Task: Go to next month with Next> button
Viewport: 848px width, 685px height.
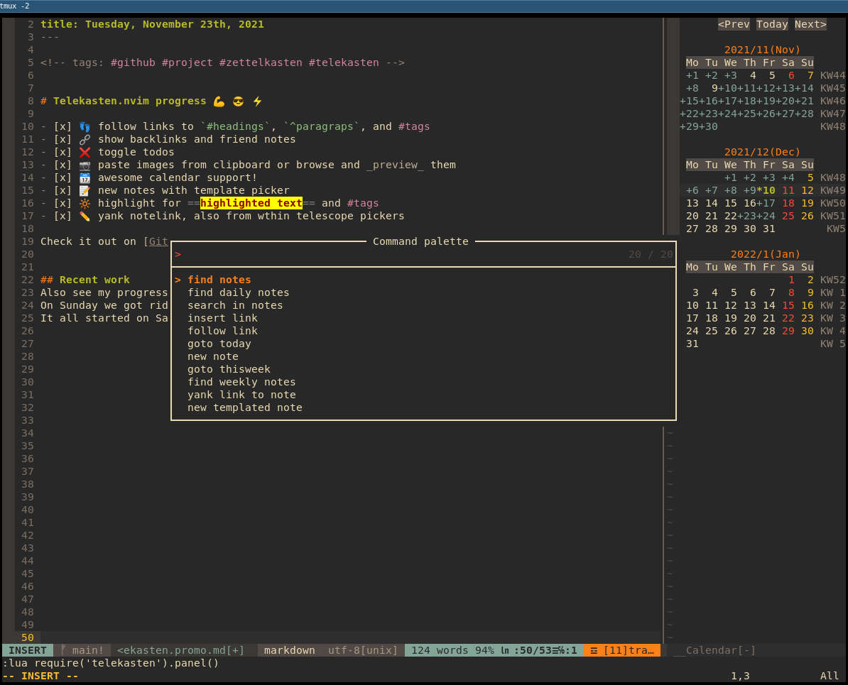Action: (810, 24)
